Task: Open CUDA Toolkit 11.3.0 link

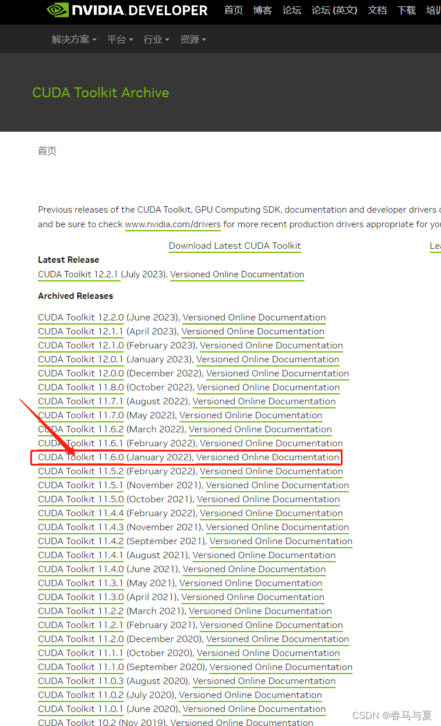Action: click(81, 597)
